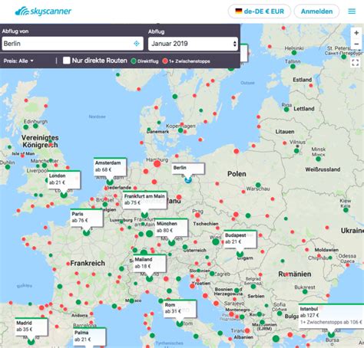The image size is (364, 348).
Task: Open the Frankfurt am Main ab 75 € card
Action: [145, 200]
